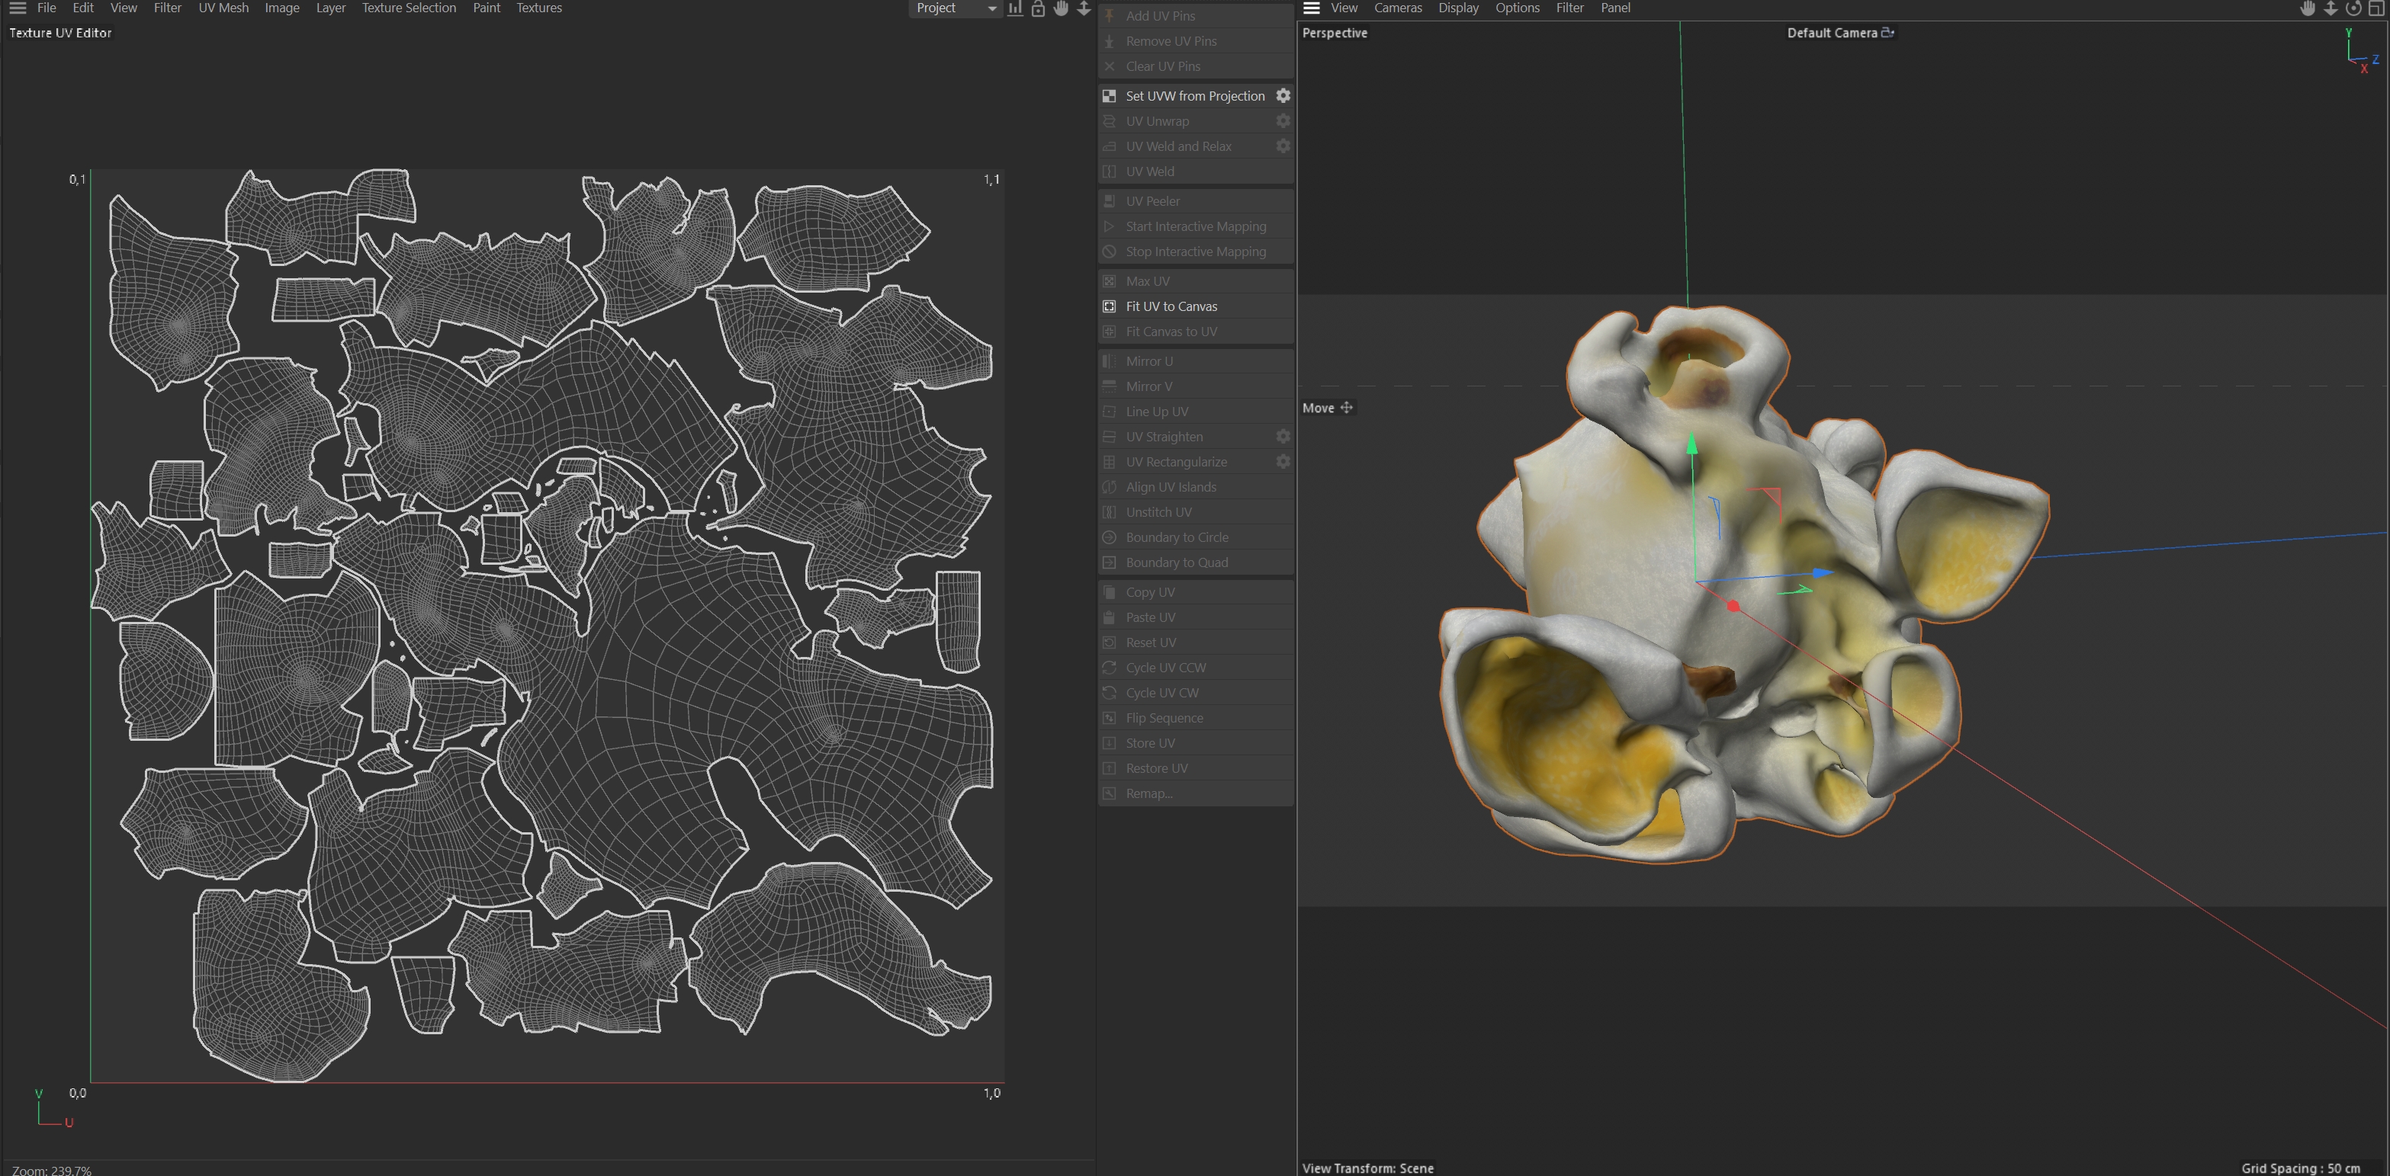Click the histogram bars icon beside Project dropdown
Viewport: 2390px width, 1176px height.
tap(1015, 8)
